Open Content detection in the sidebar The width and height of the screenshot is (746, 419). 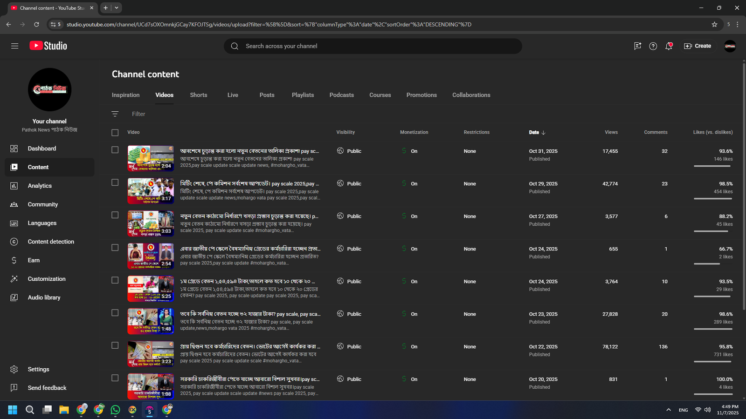click(x=50, y=242)
